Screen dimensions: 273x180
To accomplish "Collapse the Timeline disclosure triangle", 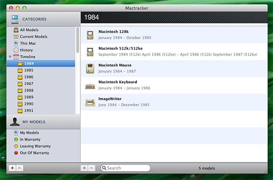I will pyautogui.click(x=10, y=57).
